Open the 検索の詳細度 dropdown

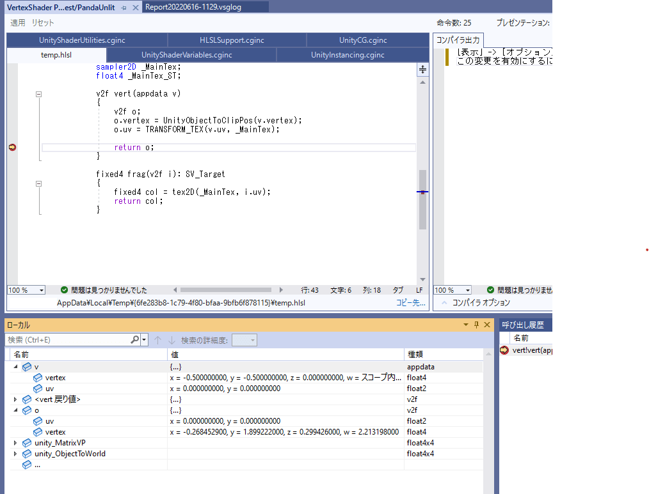(x=244, y=340)
